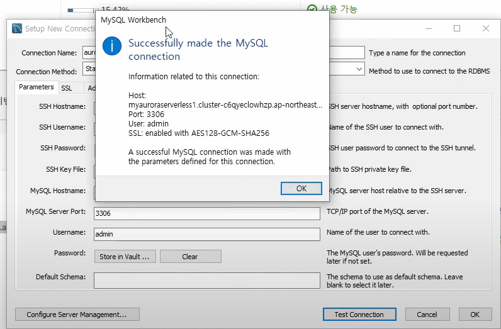This screenshot has width=501, height=329.
Task: Click 'SSL: enabled with AES128-GCM-SHA256' text
Action: point(199,133)
